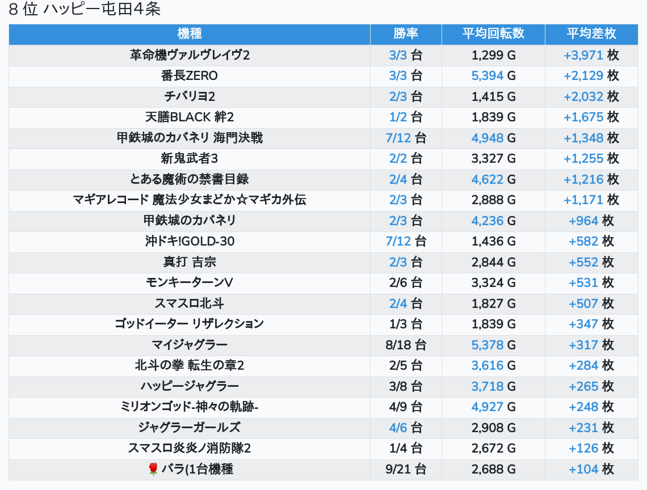Select スマスロ炎炎ノ消防隊2 machine name
Screen dimensions: 647x490
click(x=190, y=449)
